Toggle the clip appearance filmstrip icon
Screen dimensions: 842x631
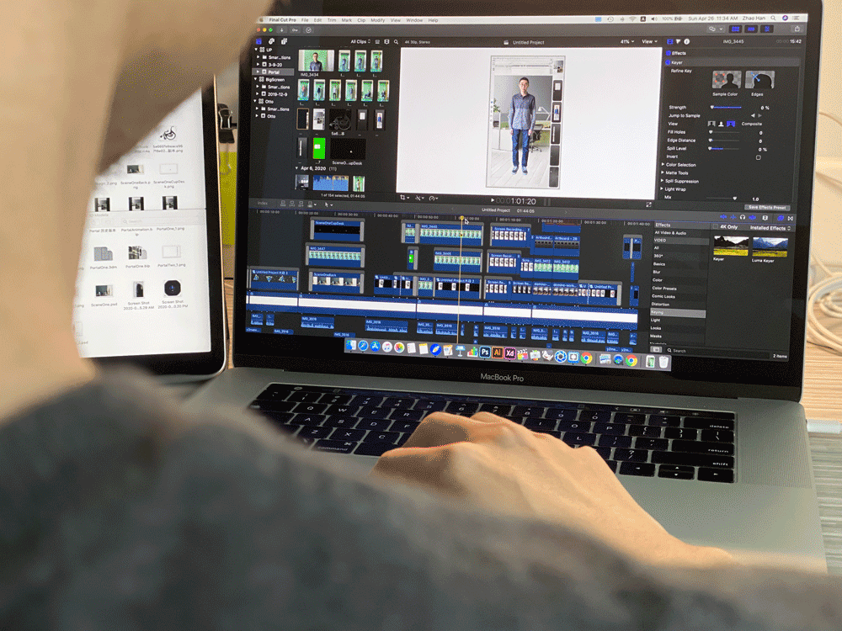(x=386, y=42)
